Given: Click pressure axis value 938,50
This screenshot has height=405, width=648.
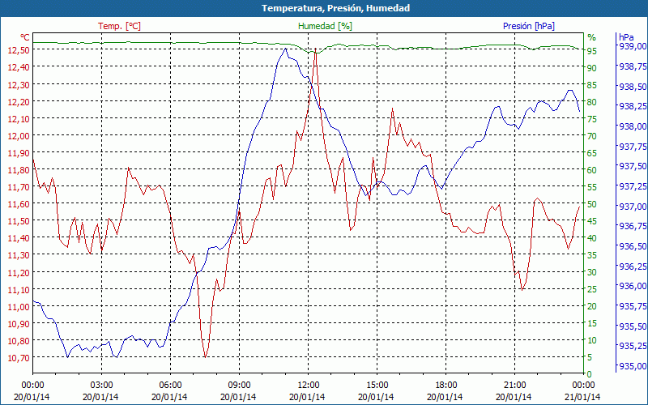Looking at the screenshot, I should pos(632,87).
